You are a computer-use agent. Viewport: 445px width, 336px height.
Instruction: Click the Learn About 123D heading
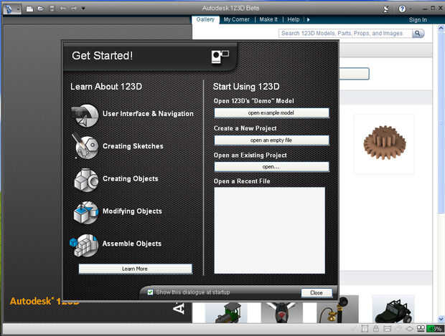coord(106,87)
